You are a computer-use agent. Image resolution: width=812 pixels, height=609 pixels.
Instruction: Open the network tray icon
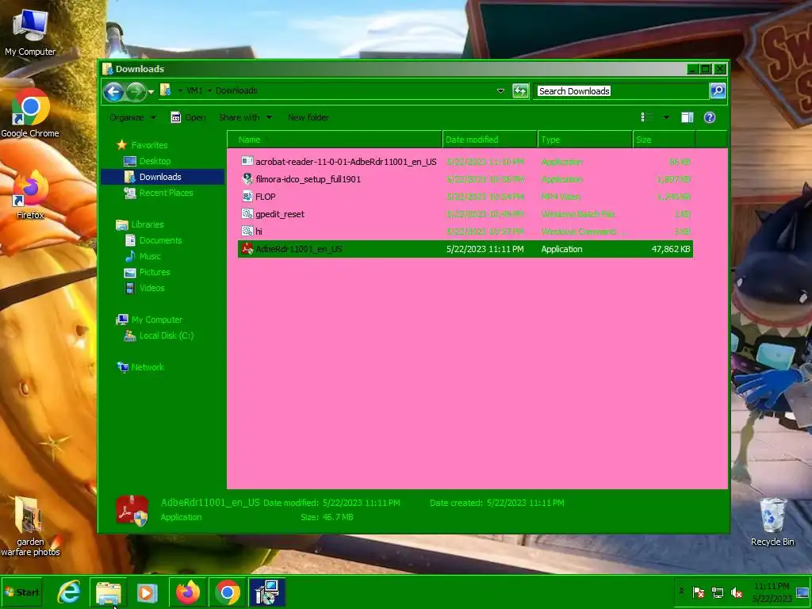pyautogui.click(x=718, y=592)
